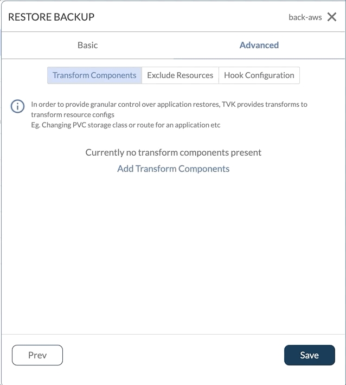Click the 'In order to provide granular control' text
The width and height of the screenshot is (346, 385).
(108, 104)
